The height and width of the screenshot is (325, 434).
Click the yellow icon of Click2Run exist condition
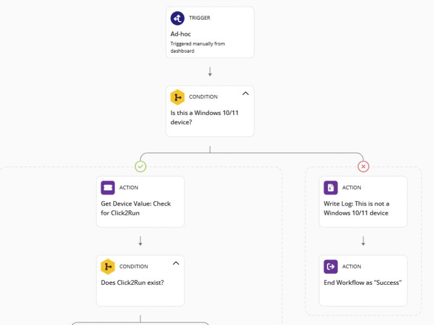[x=107, y=267]
